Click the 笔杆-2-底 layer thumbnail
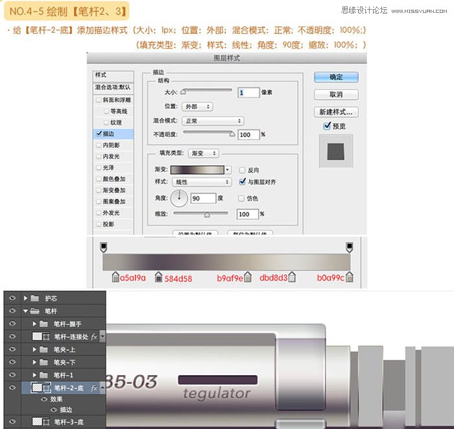 click(37, 387)
